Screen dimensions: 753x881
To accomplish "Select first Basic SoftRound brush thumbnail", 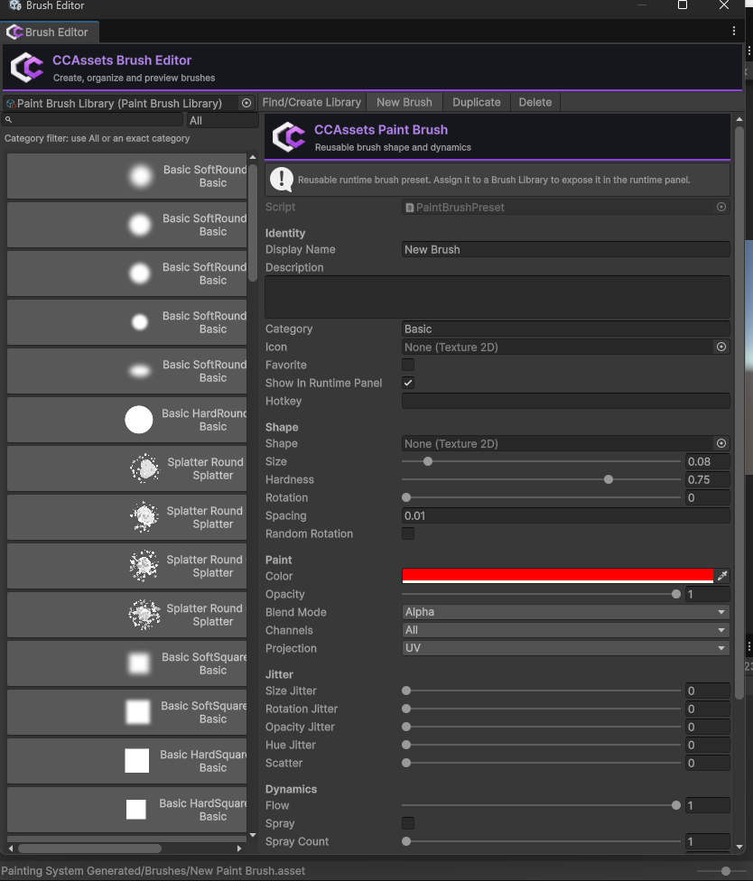I will pyautogui.click(x=140, y=176).
